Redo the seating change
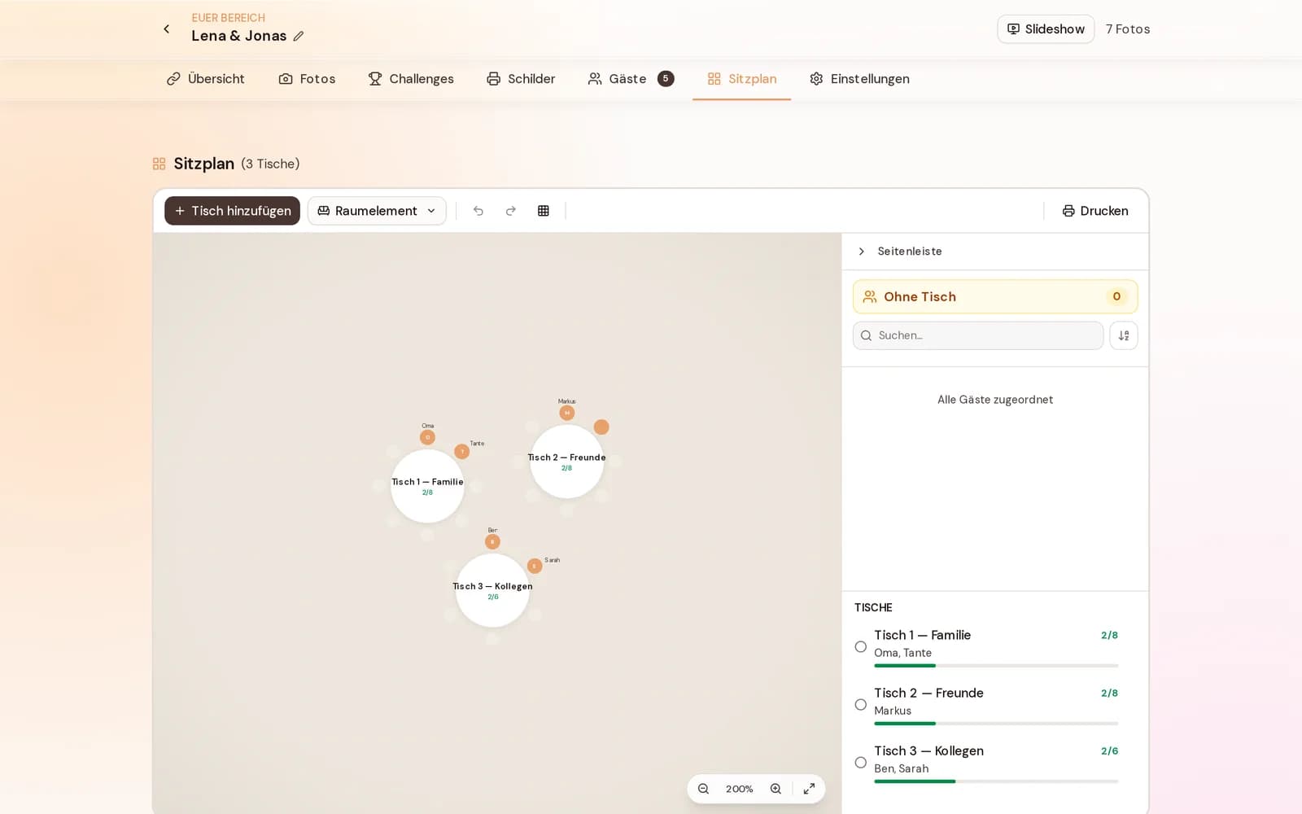1302x814 pixels. pyautogui.click(x=511, y=211)
